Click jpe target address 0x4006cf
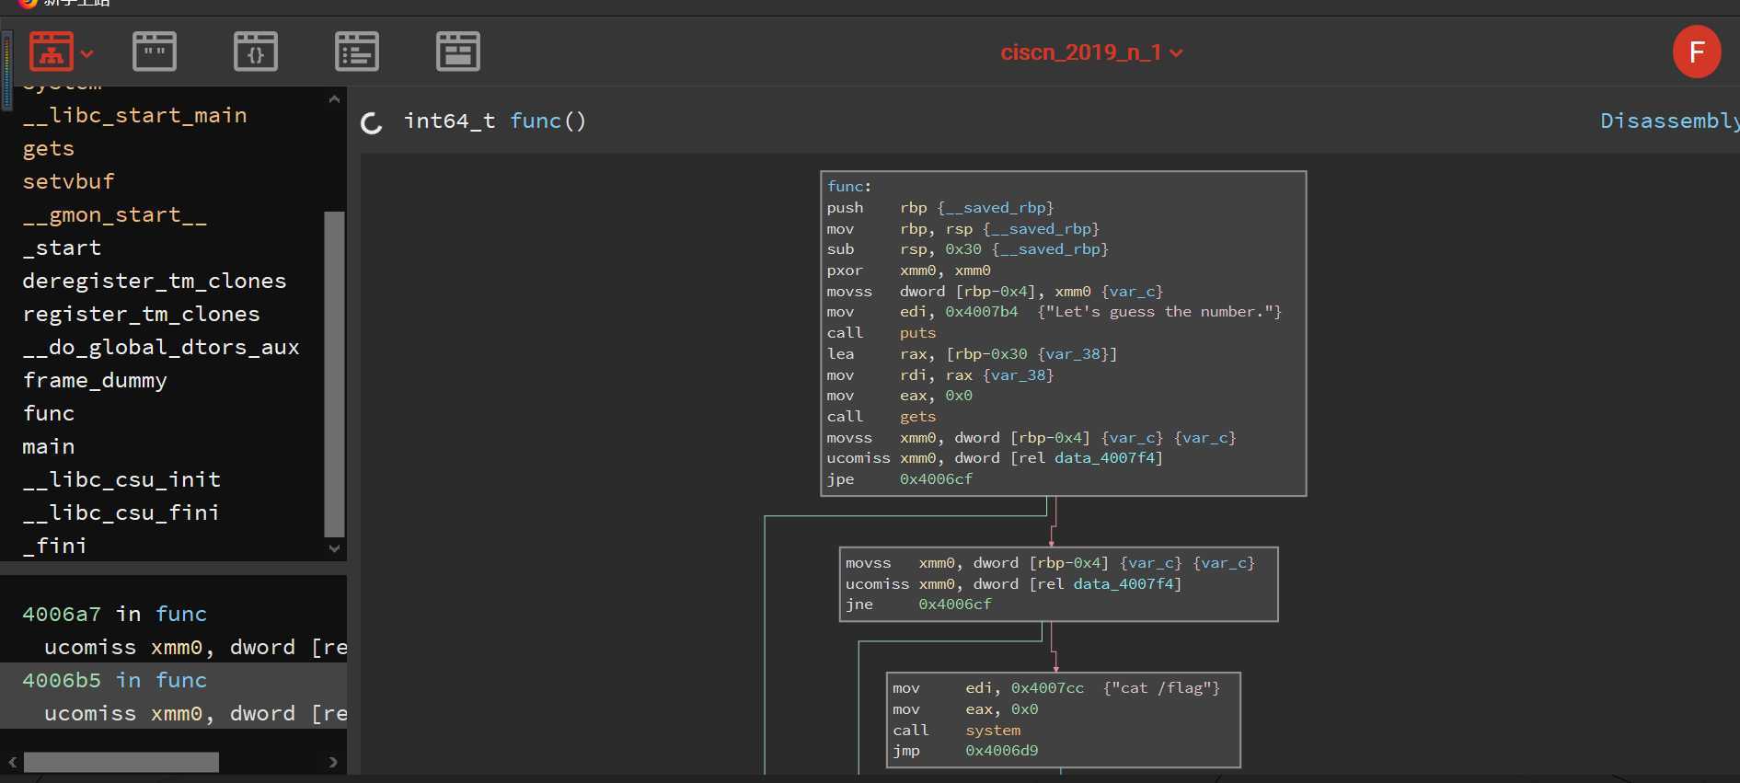 (936, 479)
